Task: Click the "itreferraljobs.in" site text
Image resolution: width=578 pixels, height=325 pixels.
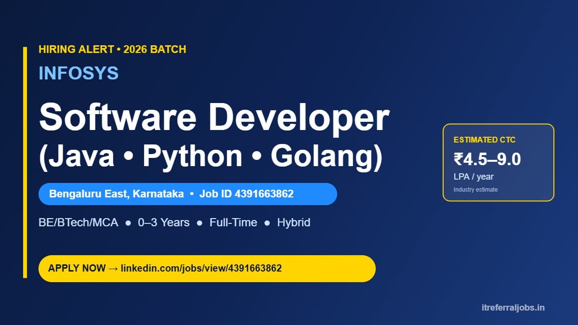Action: [513, 308]
